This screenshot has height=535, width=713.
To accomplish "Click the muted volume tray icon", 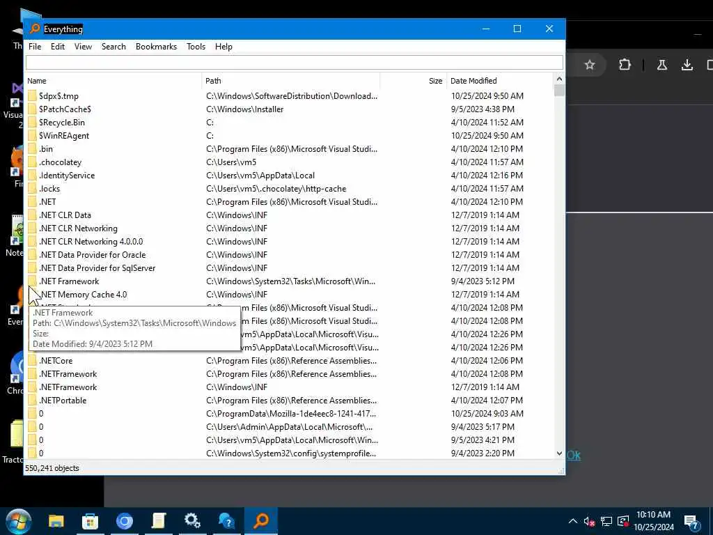I will pos(589,522).
